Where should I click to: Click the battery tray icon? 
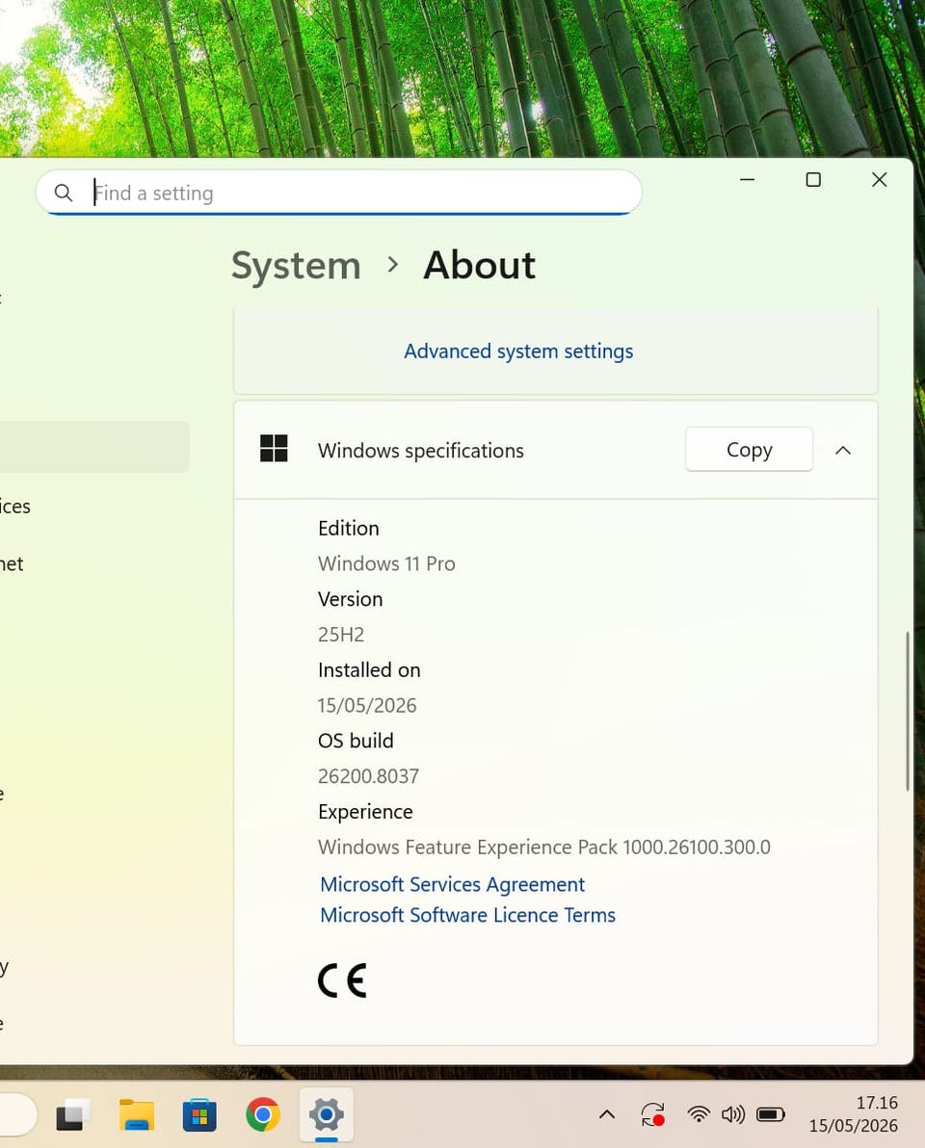(x=771, y=1114)
